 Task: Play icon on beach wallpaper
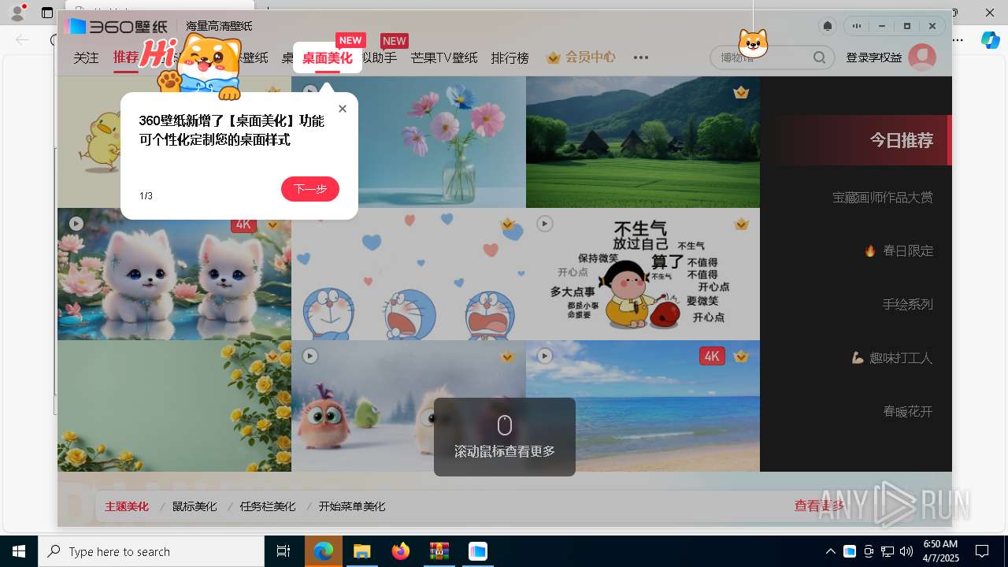(x=545, y=356)
